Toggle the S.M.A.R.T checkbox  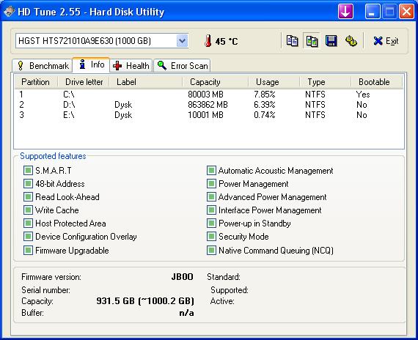pos(28,170)
